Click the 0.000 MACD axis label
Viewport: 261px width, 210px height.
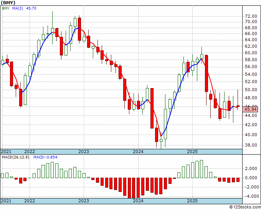point(251,178)
